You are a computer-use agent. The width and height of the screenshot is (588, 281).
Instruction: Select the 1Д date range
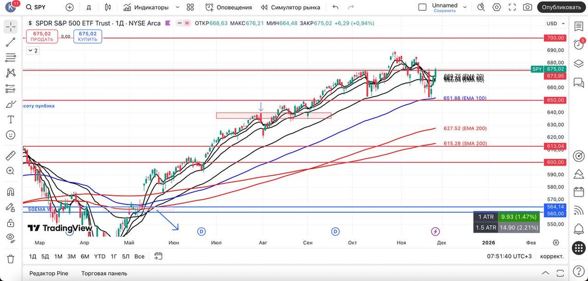pyautogui.click(x=32, y=256)
